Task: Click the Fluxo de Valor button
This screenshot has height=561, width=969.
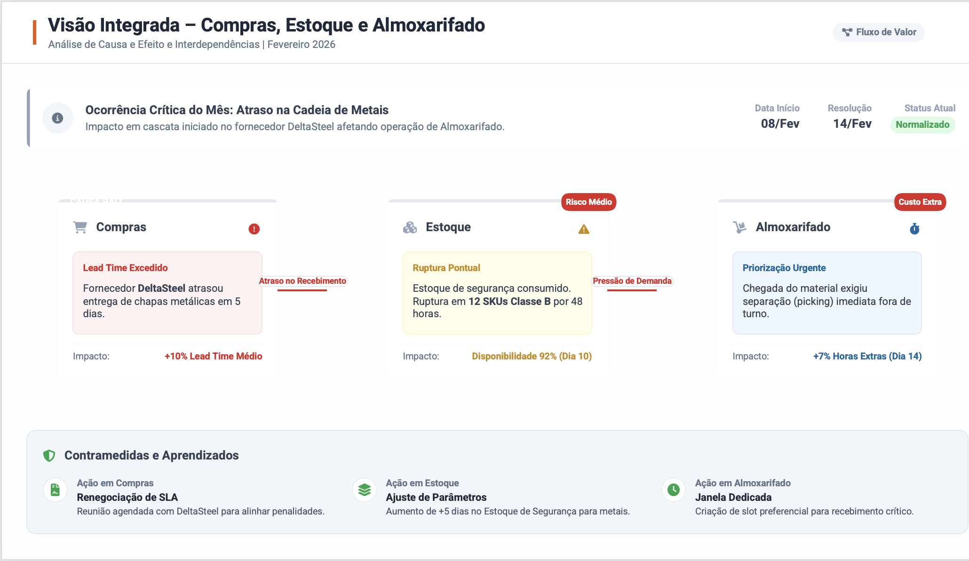Action: [879, 32]
